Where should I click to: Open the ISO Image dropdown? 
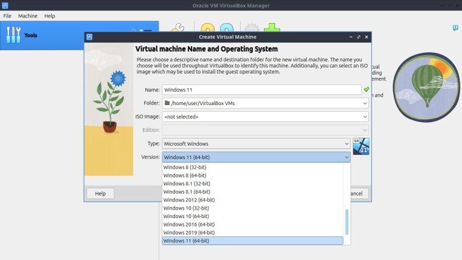(265, 117)
